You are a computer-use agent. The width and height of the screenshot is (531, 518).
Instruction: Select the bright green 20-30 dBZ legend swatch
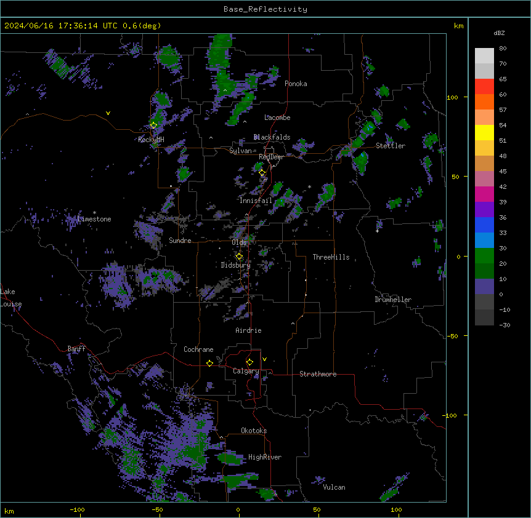point(484,256)
